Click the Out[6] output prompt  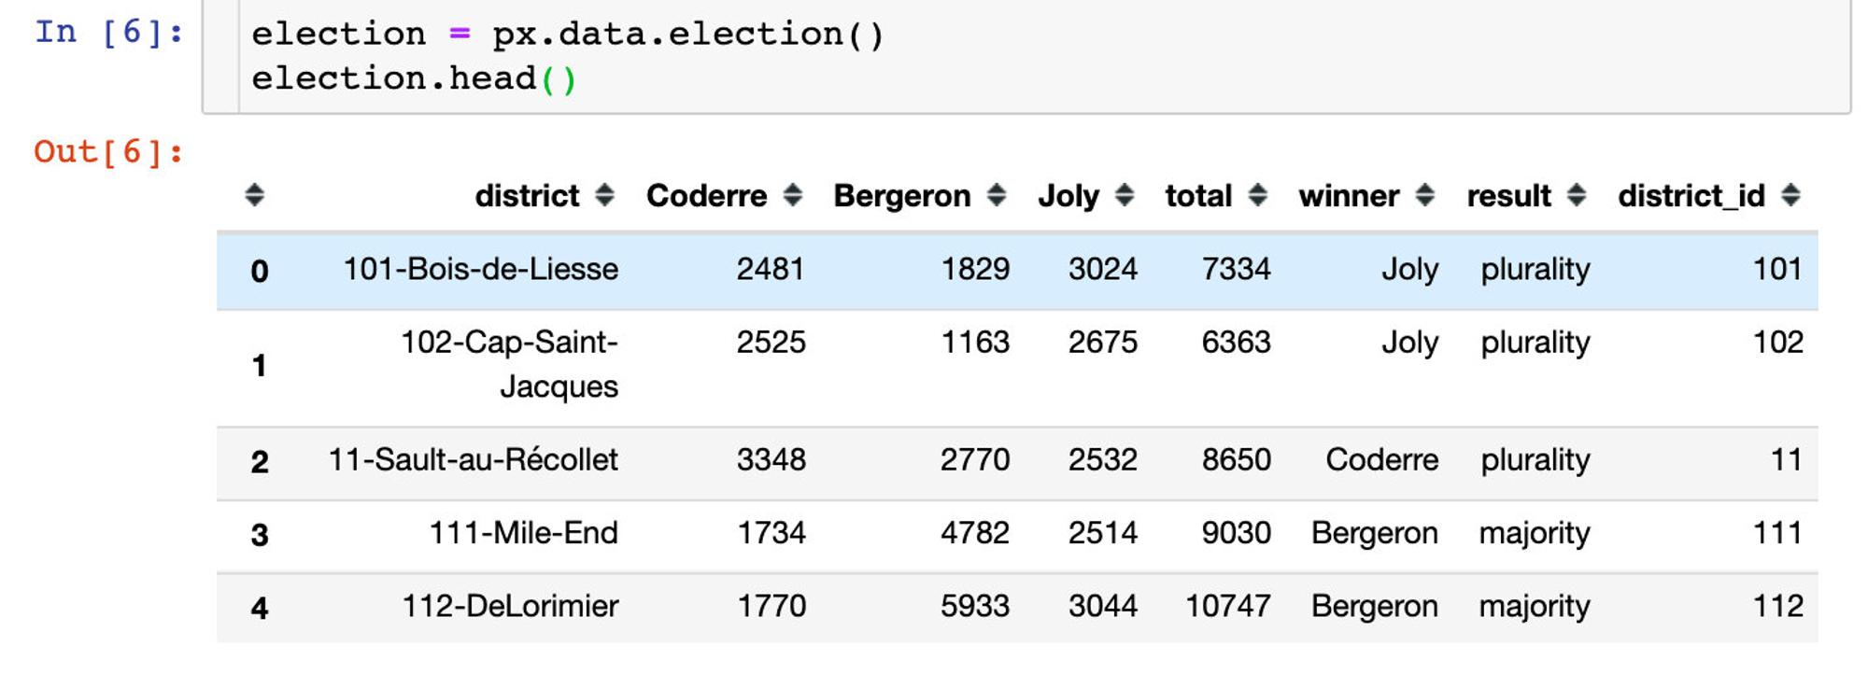(x=109, y=152)
